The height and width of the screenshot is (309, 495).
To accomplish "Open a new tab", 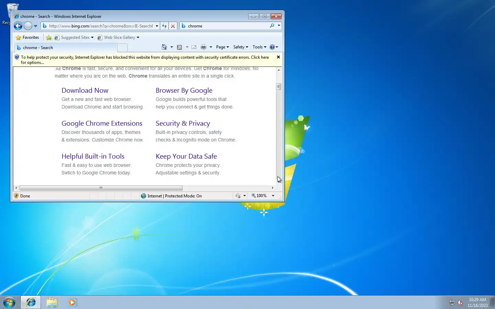I will (x=122, y=48).
